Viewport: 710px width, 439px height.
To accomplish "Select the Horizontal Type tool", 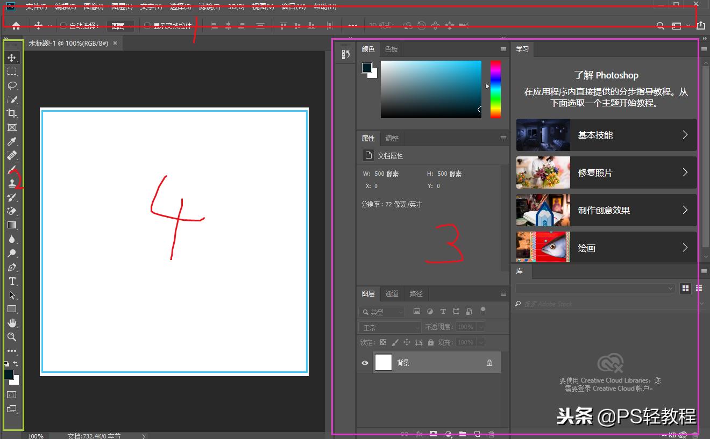I will pos(12,281).
